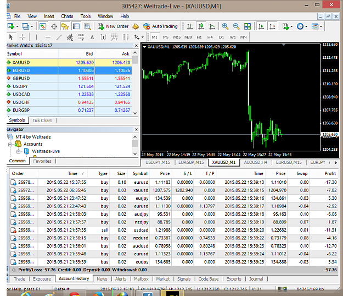The width and height of the screenshot is (343, 296).
Task: Toggle Auto Scroll chart icon
Action: (x=261, y=26)
